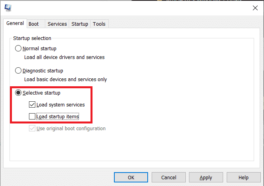Click the Use original boot configuration checkbox
Image resolution: width=264 pixels, height=186 pixels.
point(32,129)
